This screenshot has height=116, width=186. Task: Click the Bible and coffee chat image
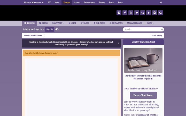click(x=143, y=60)
